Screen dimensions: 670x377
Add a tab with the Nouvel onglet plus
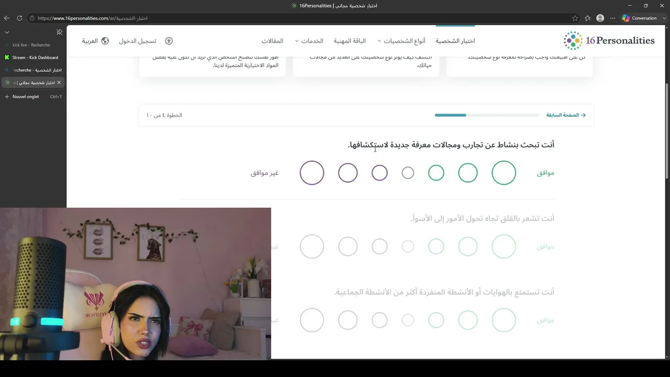coord(7,97)
